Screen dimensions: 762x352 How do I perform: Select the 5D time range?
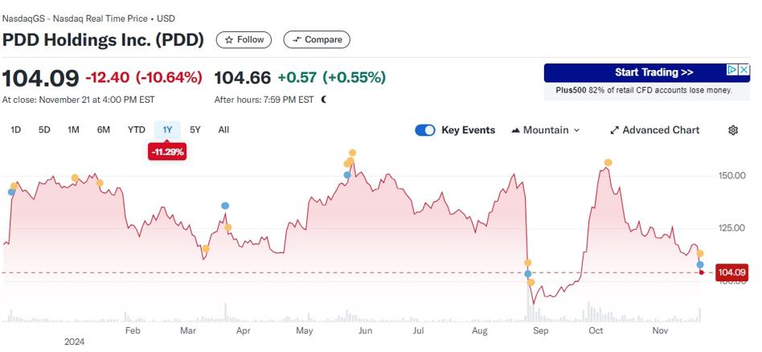pyautogui.click(x=44, y=130)
